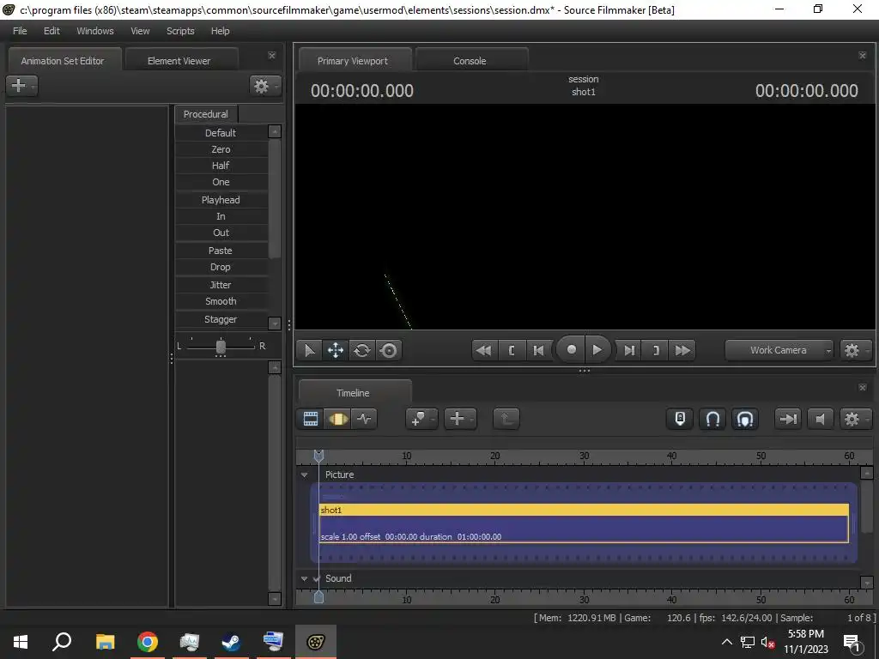Toggle the Sound track checkmark
The image size is (879, 659).
(317, 578)
